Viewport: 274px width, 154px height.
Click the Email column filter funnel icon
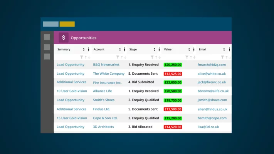[222, 57]
